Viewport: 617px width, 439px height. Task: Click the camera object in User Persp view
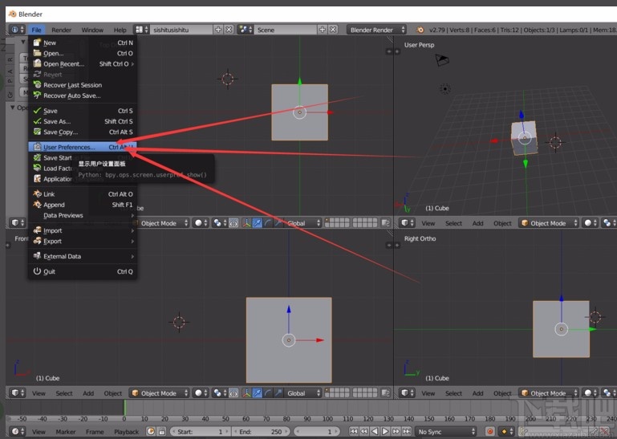441,60
